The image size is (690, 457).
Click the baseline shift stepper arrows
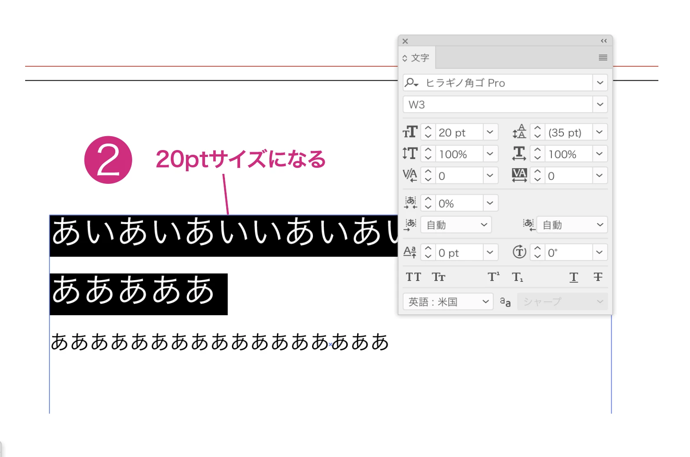click(x=428, y=252)
